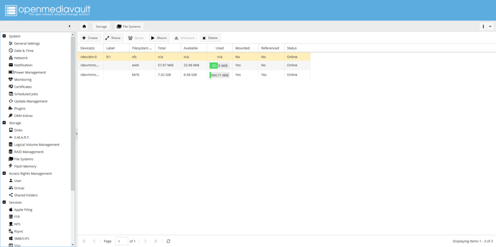Image resolution: width=496 pixels, height=247 pixels.
Task: Click the btrfs used space bar
Action: coord(219,75)
